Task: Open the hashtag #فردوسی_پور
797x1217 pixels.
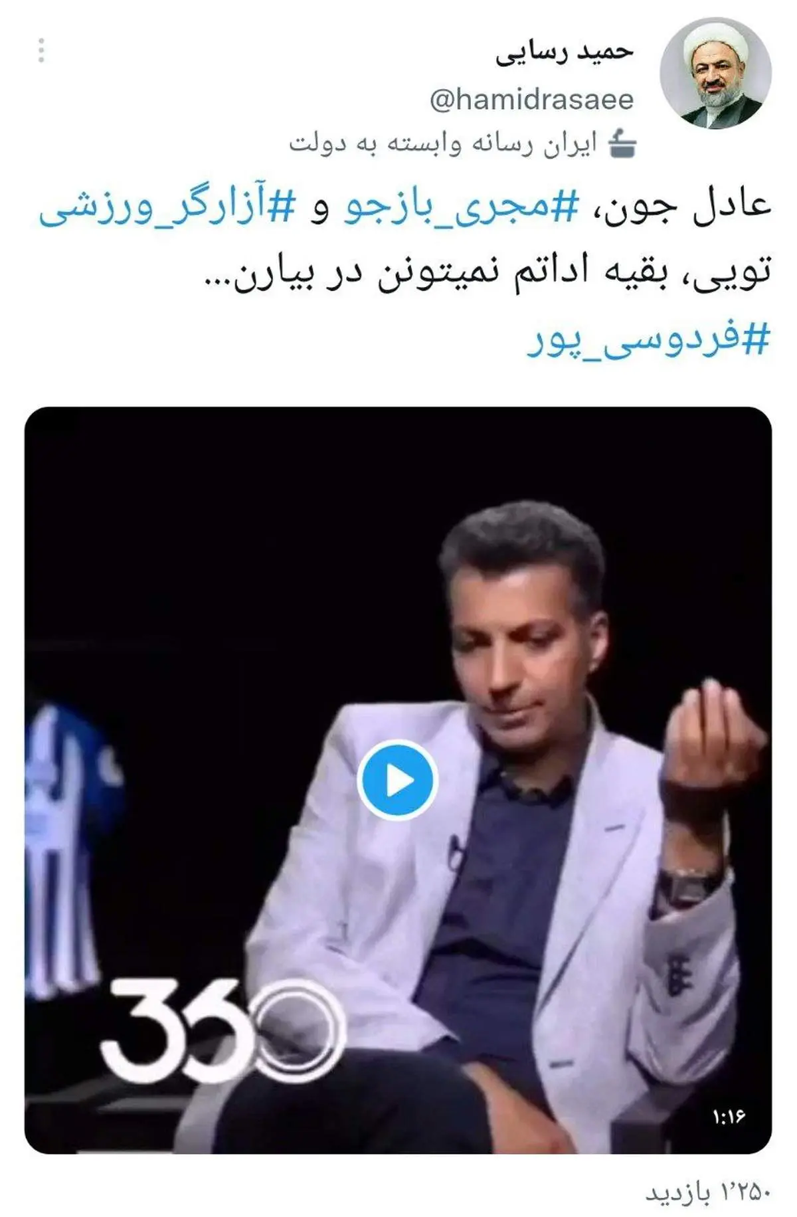Action: point(648,341)
